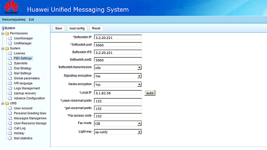Click the load config button
Screen dimensions: 267x150
coord(77,28)
